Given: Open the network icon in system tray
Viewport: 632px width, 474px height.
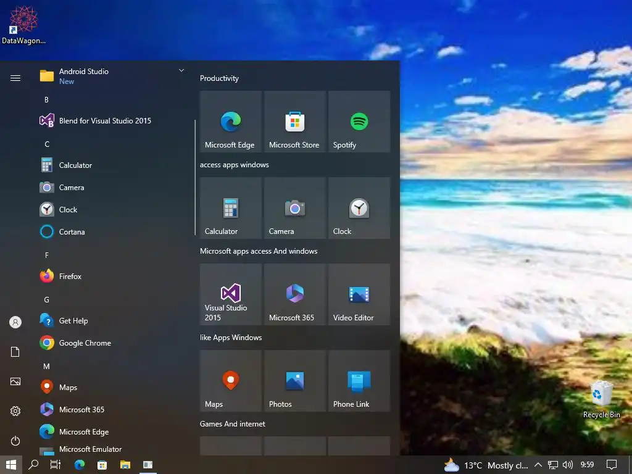Looking at the screenshot, I should pos(553,465).
